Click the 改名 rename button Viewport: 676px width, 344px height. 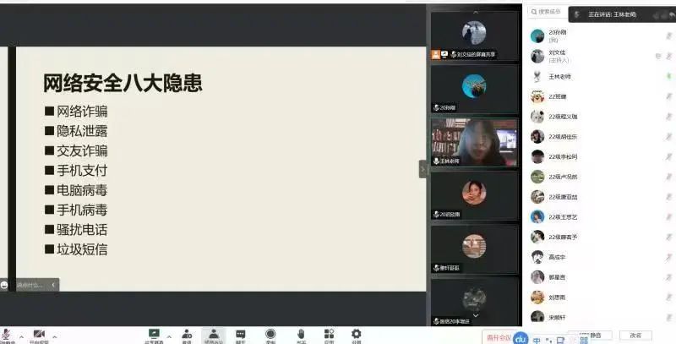635,336
